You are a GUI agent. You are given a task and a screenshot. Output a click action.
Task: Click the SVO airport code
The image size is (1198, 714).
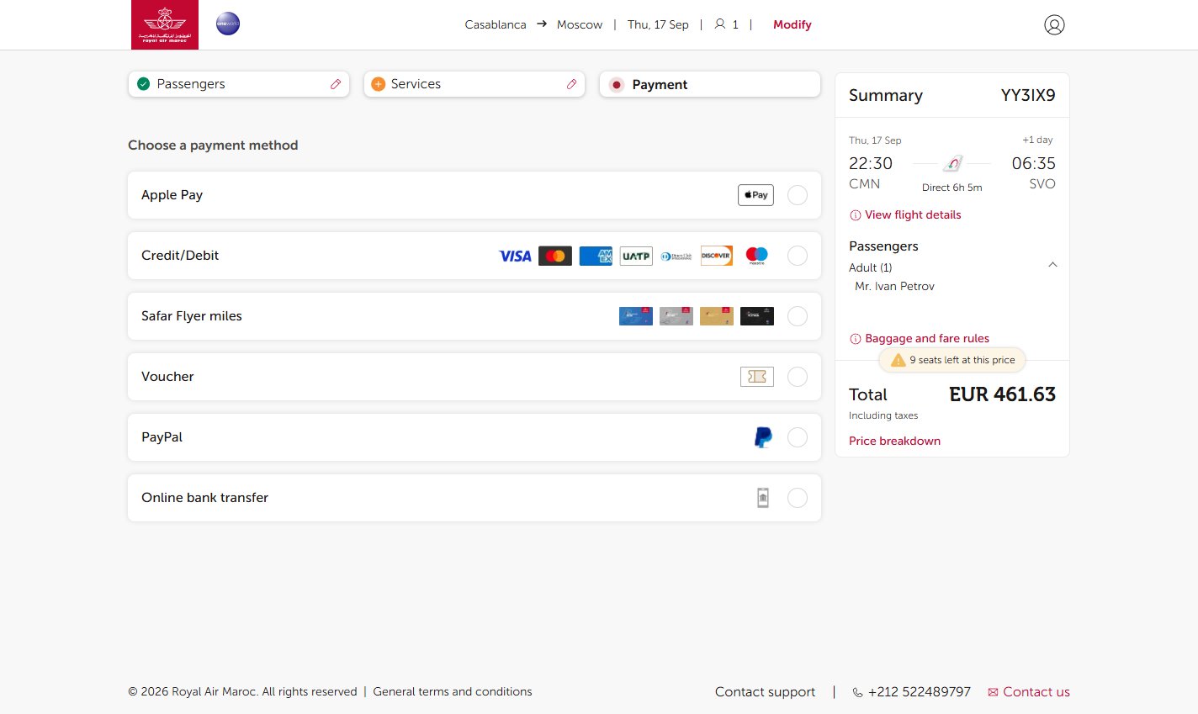click(x=1042, y=184)
